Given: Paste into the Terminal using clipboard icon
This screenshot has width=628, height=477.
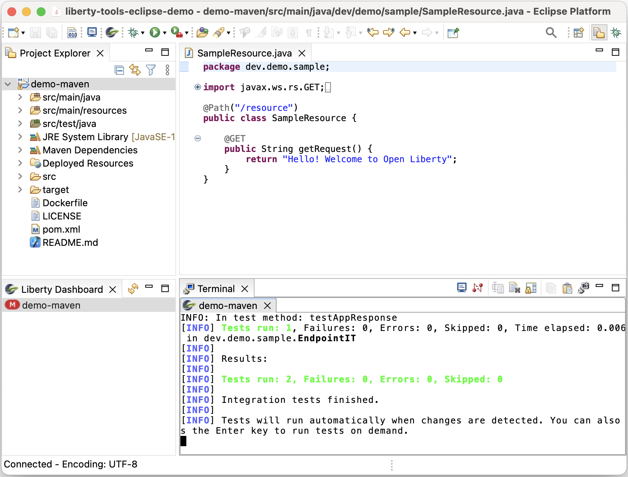Looking at the screenshot, I should (x=567, y=288).
